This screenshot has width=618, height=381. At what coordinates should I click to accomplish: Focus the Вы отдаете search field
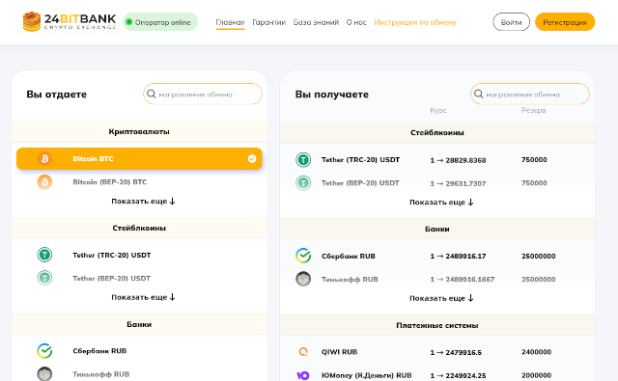coord(203,95)
